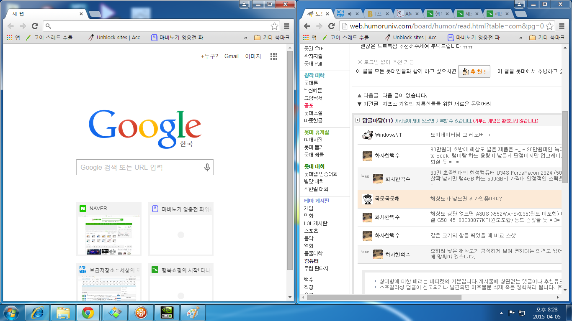
Task: Click the NAVER most-visited thumbnail
Action: point(109,229)
